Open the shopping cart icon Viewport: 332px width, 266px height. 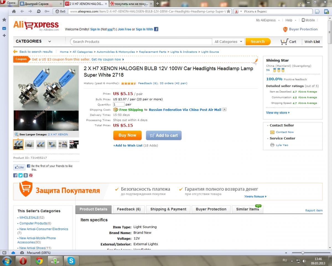(284, 42)
